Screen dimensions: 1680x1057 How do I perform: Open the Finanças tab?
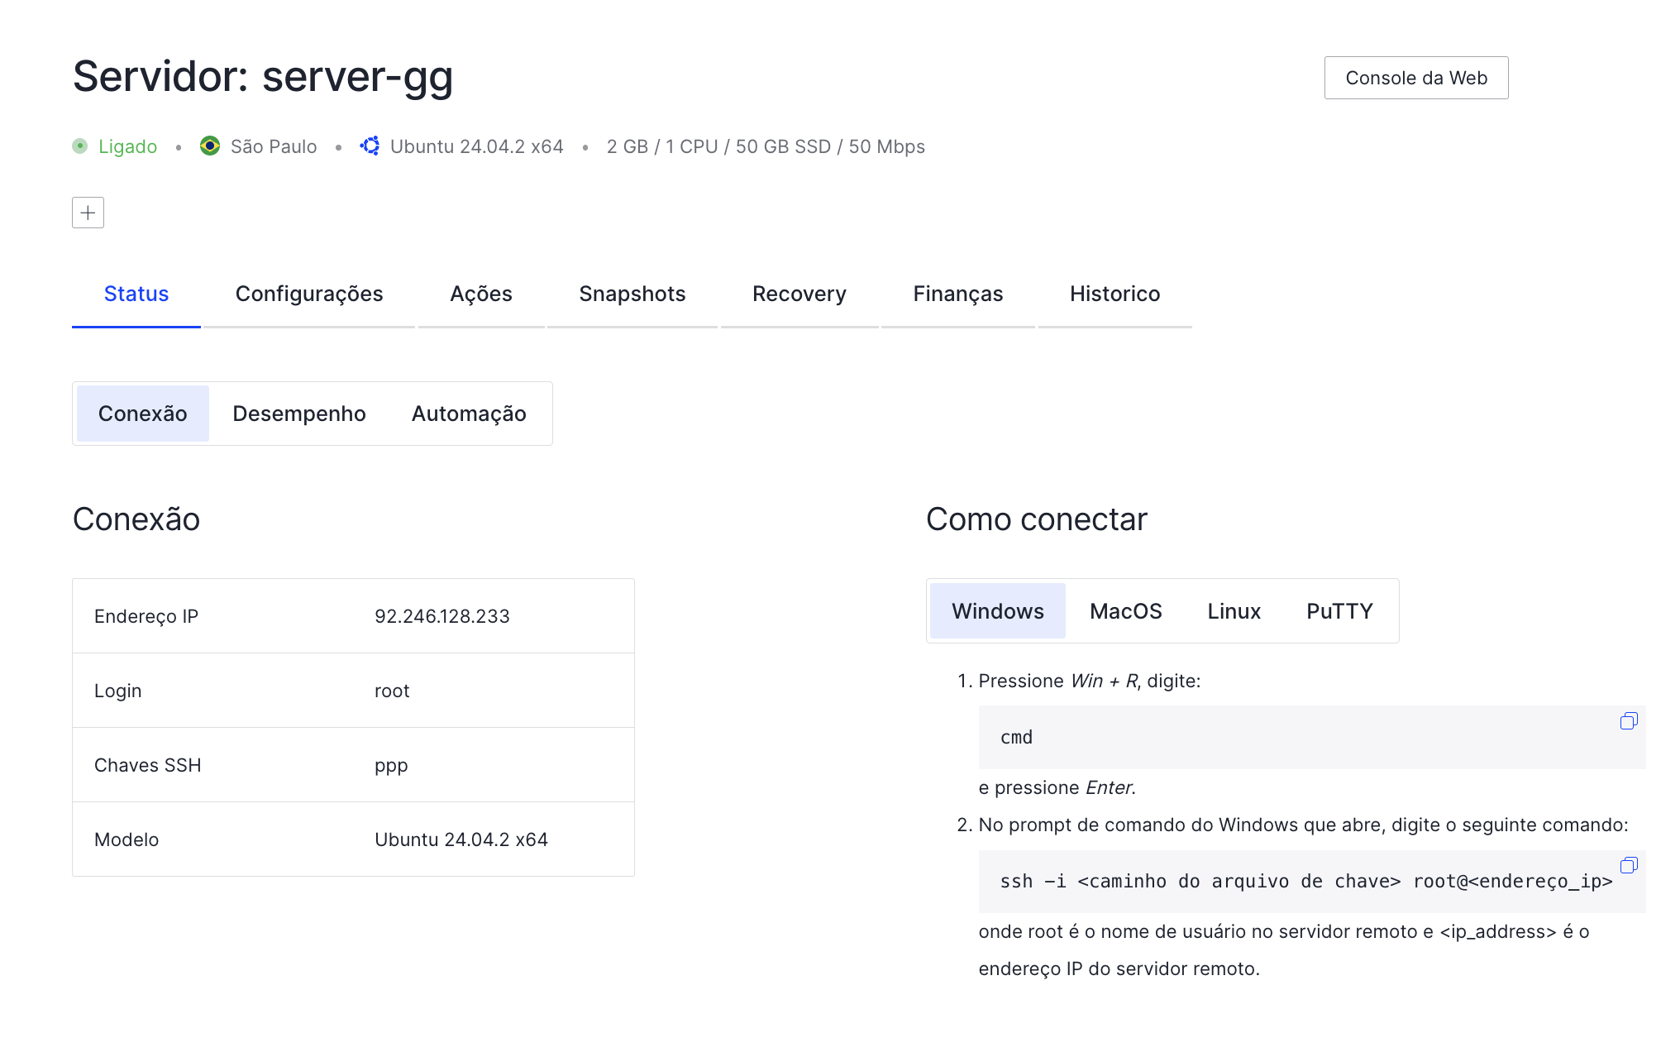957,294
